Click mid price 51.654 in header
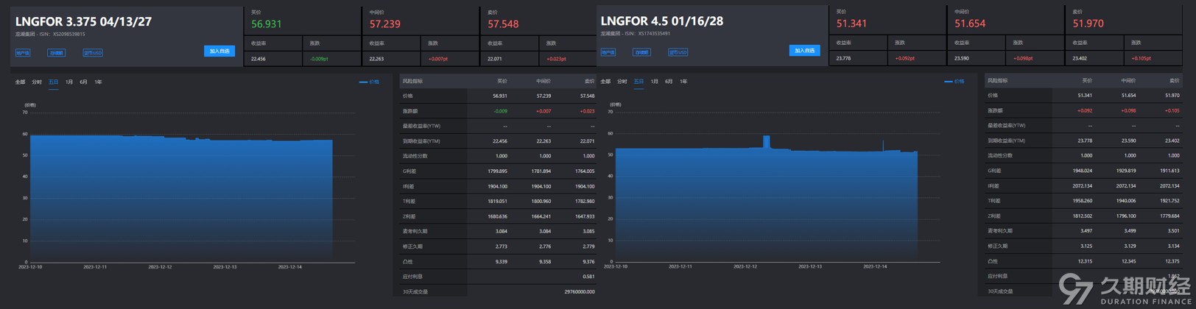The image size is (1196, 309). click(x=970, y=24)
